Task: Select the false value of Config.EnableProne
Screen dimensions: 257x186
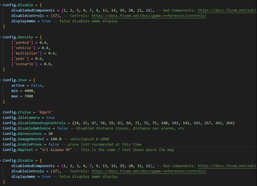Action: pyautogui.click(x=53, y=144)
